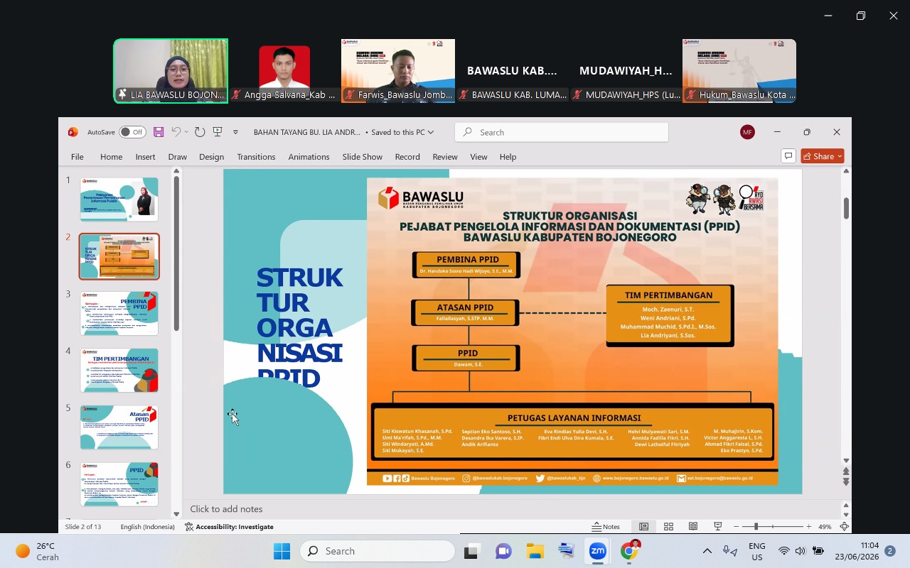
Task: Open the Slide Show tab
Action: (x=362, y=157)
